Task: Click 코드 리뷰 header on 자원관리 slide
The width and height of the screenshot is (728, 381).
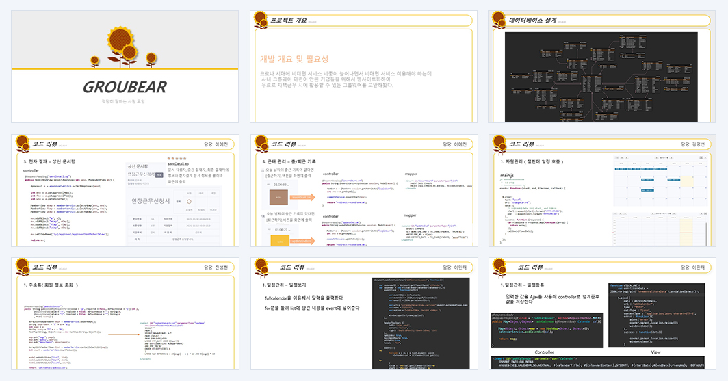Action: pos(521,144)
